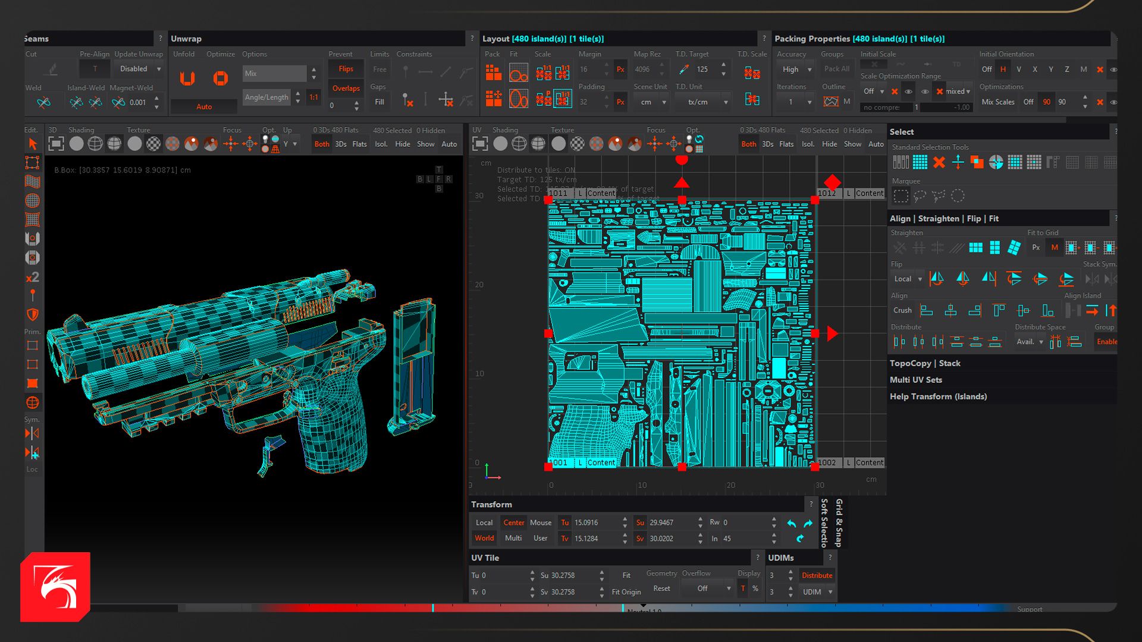
Task: Click the Pack islands icon in Layout panel
Action: pos(493,73)
